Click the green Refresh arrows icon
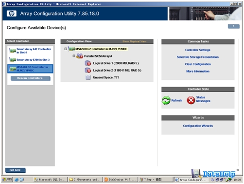The image size is (244, 184). point(166,100)
